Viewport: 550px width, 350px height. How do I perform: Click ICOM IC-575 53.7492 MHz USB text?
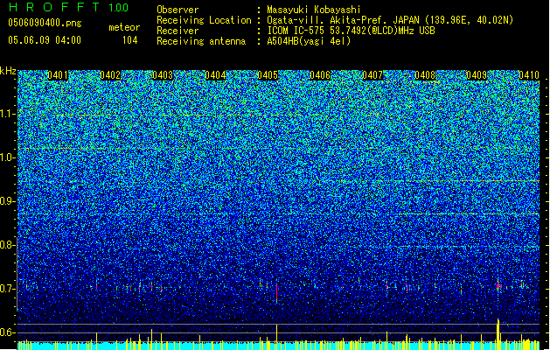[352, 31]
